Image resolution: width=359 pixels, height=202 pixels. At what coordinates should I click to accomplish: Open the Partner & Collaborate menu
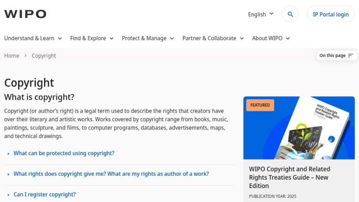pos(213,38)
